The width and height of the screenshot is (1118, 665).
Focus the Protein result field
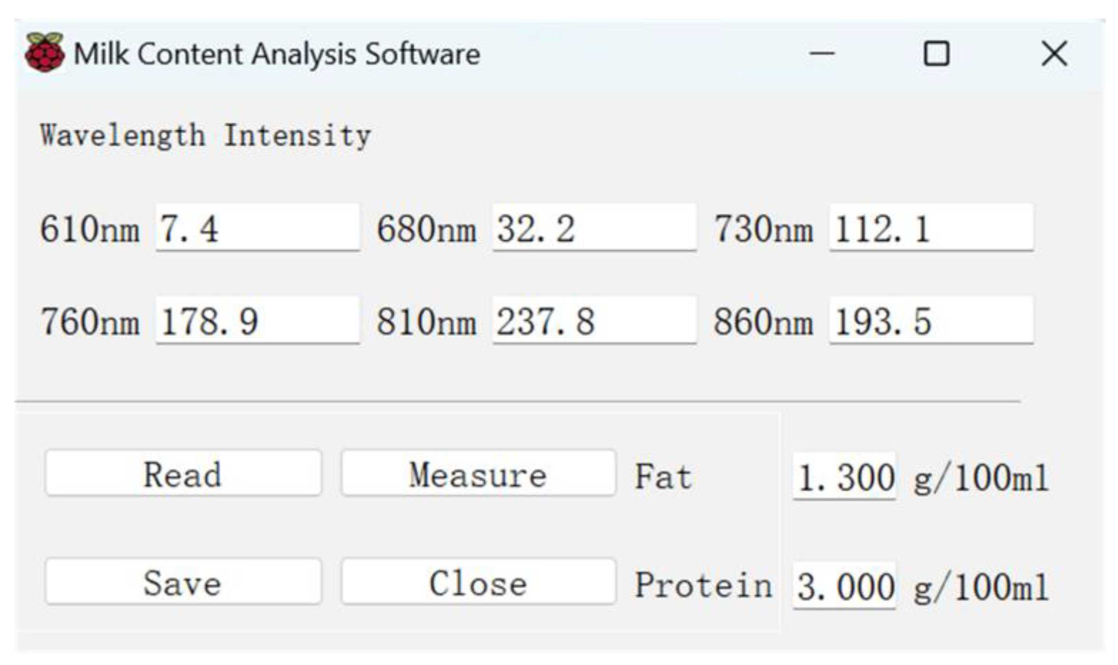tap(844, 586)
